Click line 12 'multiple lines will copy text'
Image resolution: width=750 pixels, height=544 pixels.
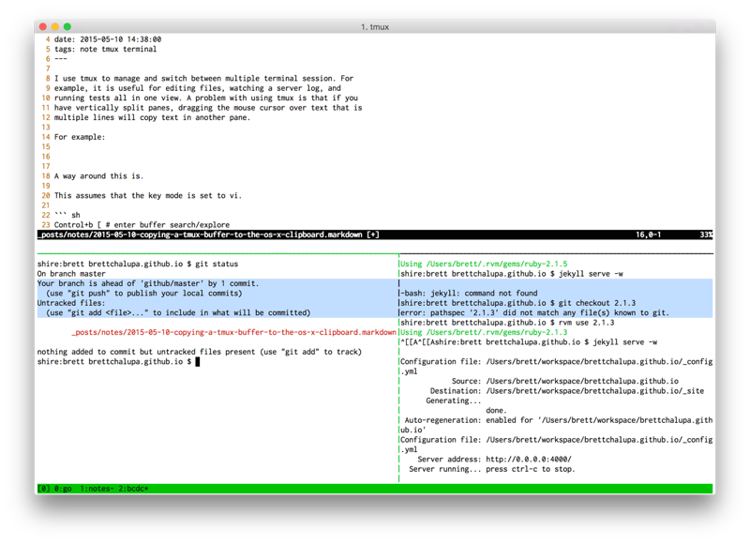coord(152,117)
